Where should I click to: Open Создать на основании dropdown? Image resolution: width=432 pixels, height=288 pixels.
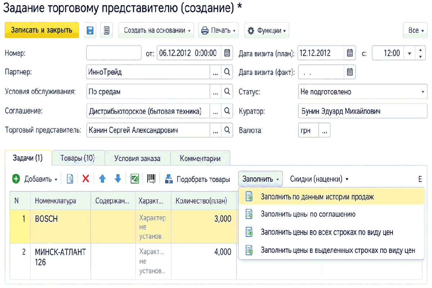pos(156,30)
